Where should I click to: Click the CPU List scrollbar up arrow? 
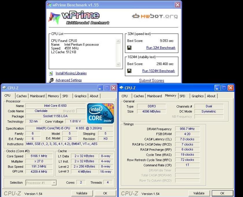[118, 41]
